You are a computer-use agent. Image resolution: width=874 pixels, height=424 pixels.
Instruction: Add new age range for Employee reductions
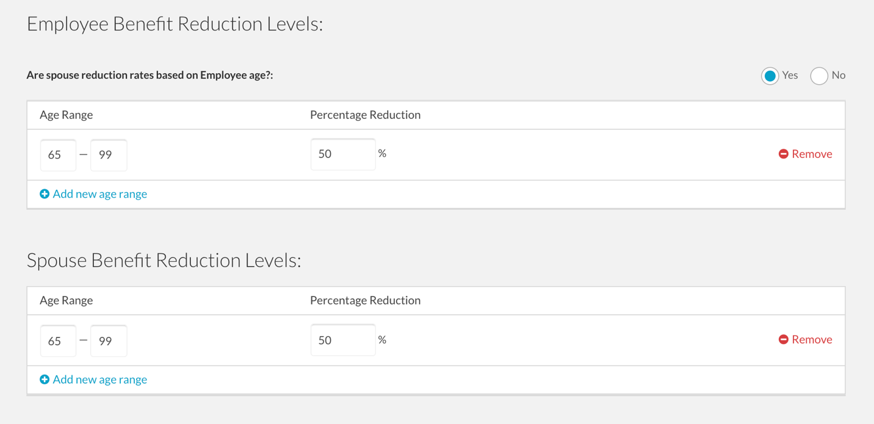tap(93, 194)
